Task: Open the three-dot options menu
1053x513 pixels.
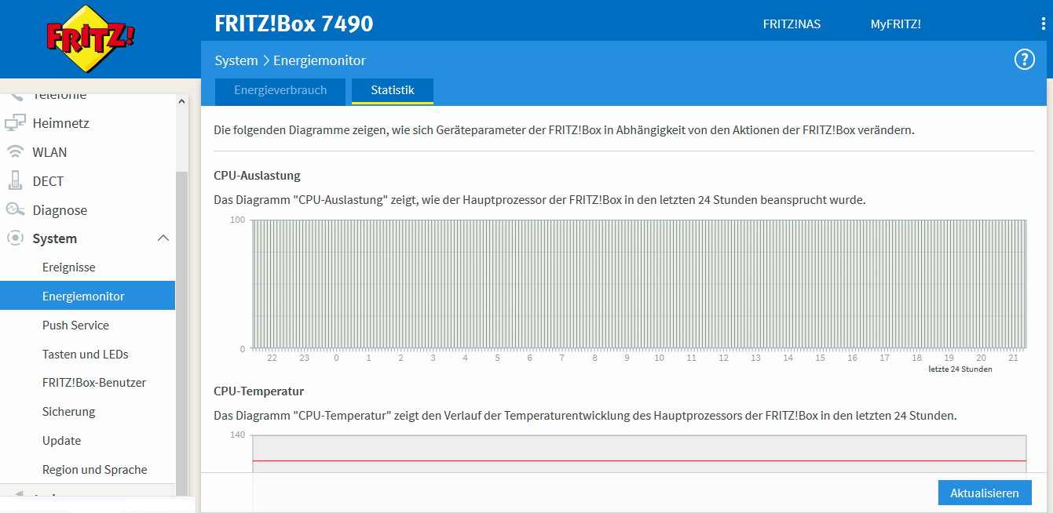Action: 1043,24
